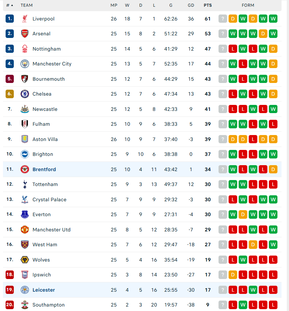The width and height of the screenshot is (289, 311).
Task: Open the Brentford team link
Action: click(44, 169)
